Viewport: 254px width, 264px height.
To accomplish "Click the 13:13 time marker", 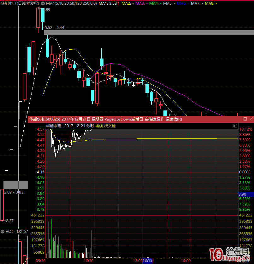I will pos(148,261).
